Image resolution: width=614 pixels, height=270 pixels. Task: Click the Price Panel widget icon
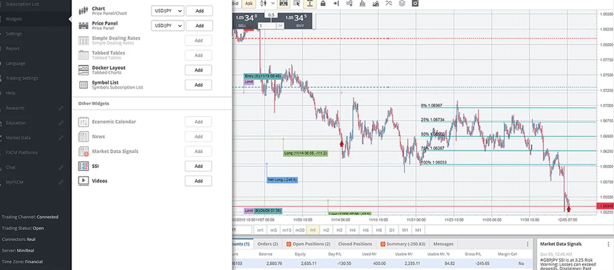[x=83, y=26]
